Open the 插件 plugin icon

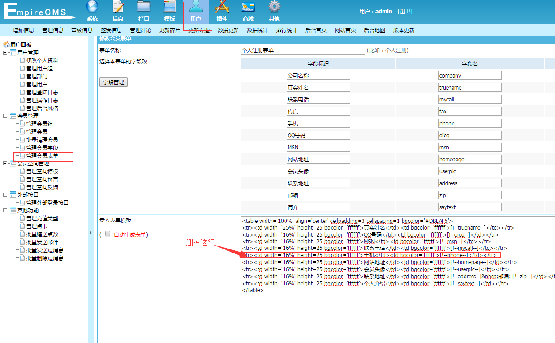[x=222, y=8]
